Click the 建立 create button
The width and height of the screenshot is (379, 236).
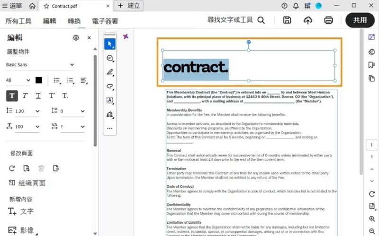click(128, 6)
